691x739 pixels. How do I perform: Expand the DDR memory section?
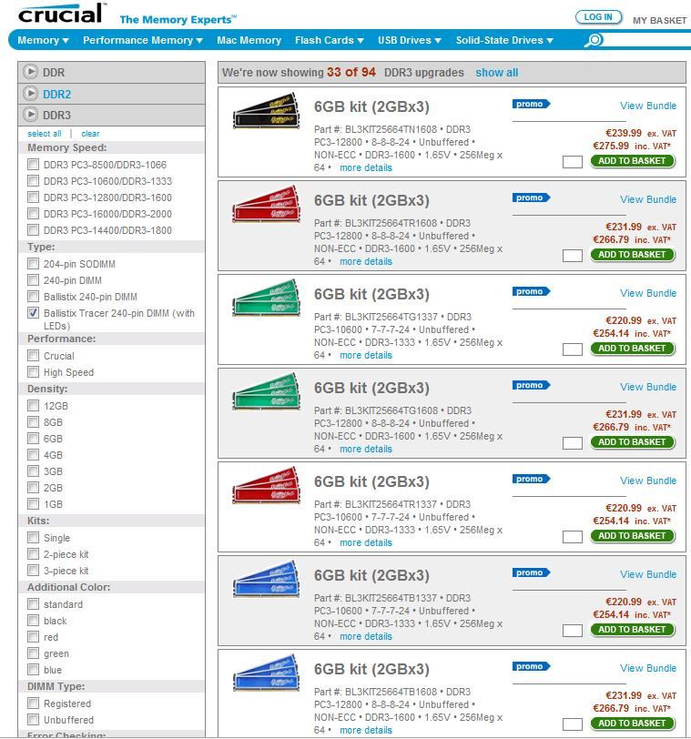pyautogui.click(x=111, y=72)
